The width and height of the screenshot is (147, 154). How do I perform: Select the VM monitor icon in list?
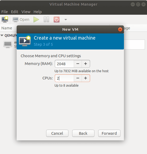click(x=8, y=44)
